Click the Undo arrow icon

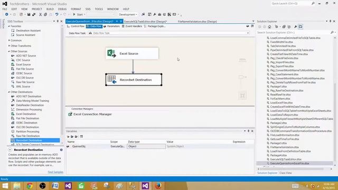point(57,14)
